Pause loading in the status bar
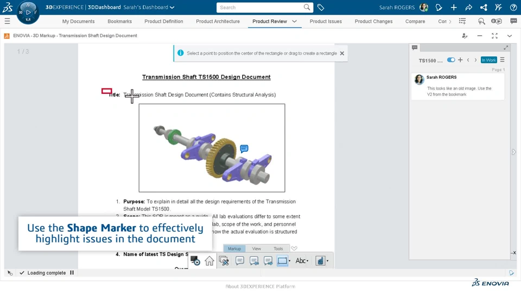 click(72, 273)
